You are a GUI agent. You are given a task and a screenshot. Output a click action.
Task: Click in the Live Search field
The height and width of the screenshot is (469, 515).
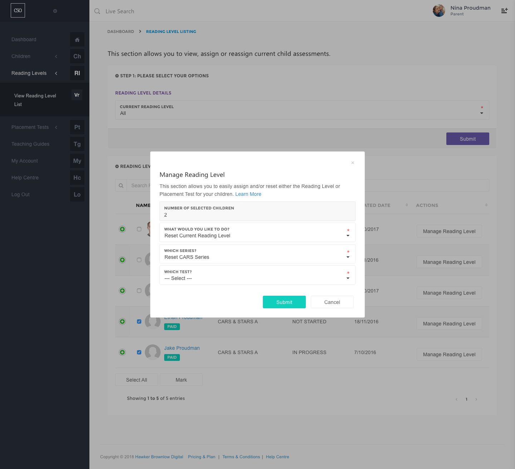120,11
